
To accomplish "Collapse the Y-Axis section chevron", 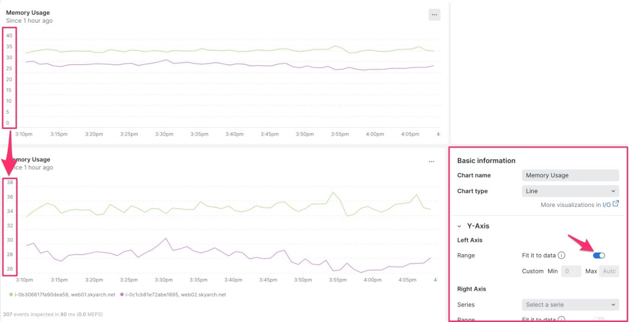I will pyautogui.click(x=459, y=226).
